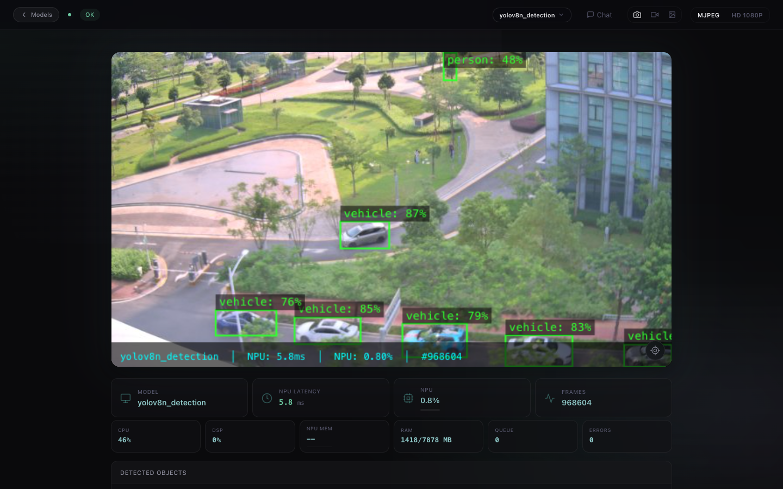Screen dimensions: 783x489
Task: Click the monitor icon in Model card
Action: pos(126,398)
